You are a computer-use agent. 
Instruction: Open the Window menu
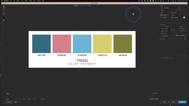39,1
